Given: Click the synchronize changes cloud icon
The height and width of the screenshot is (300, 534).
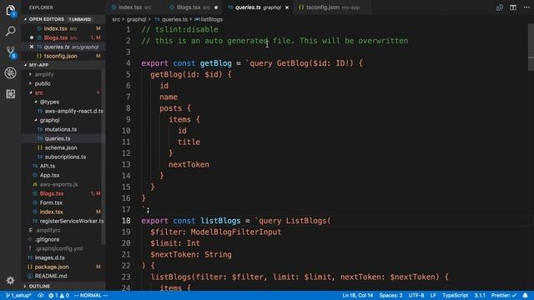Looking at the screenshot, I should pos(41,295).
